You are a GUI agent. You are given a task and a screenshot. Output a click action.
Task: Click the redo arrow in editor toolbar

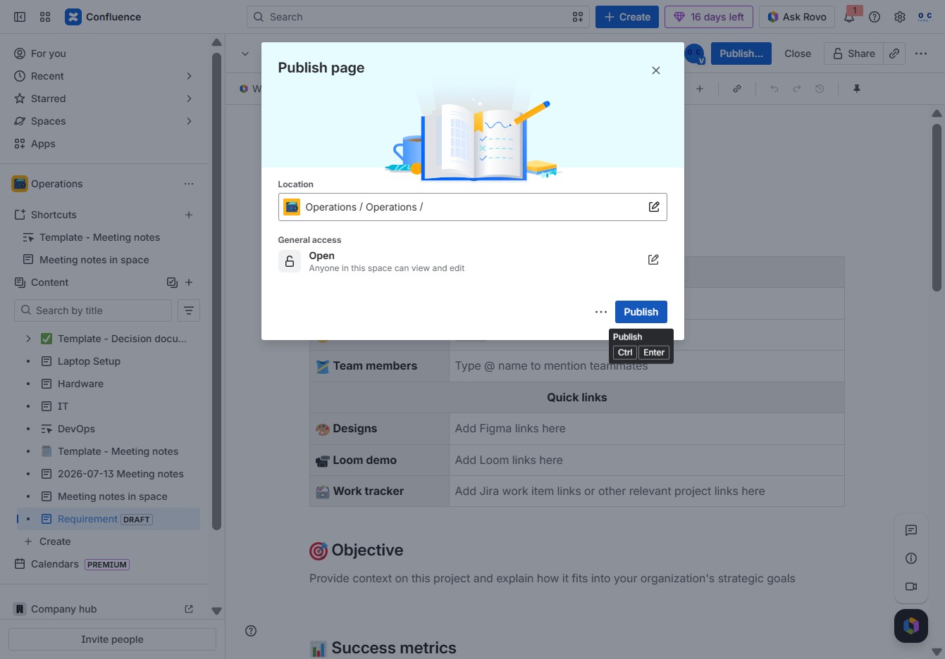(797, 89)
